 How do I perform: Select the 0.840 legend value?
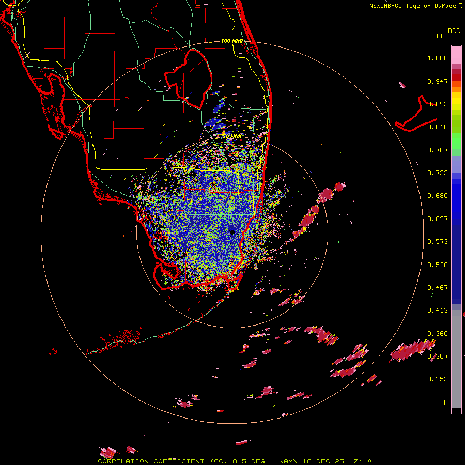438,127
